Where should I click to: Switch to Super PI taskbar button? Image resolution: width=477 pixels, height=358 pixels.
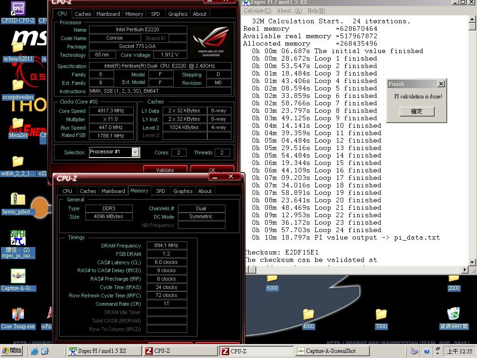point(104,351)
